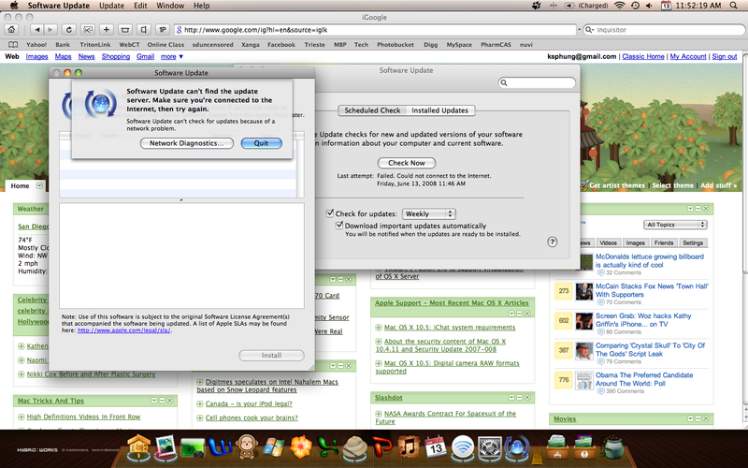748x468 pixels.
Task: Click the Quit button
Action: tap(261, 143)
